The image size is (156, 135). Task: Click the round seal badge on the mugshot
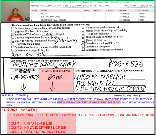tap(27, 19)
